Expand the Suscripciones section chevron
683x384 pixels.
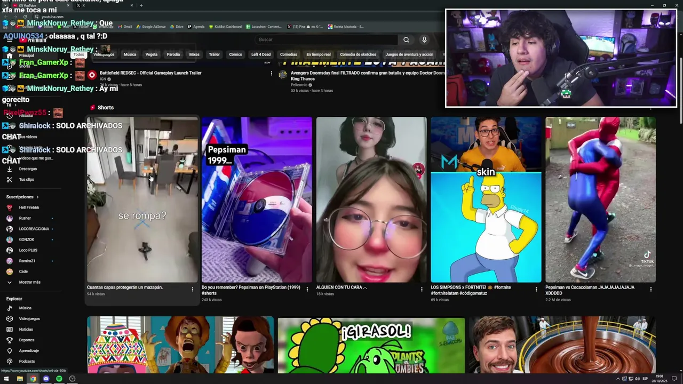(x=37, y=197)
